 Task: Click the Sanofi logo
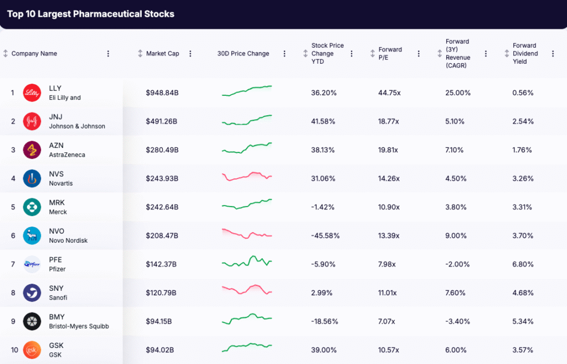coord(32,293)
